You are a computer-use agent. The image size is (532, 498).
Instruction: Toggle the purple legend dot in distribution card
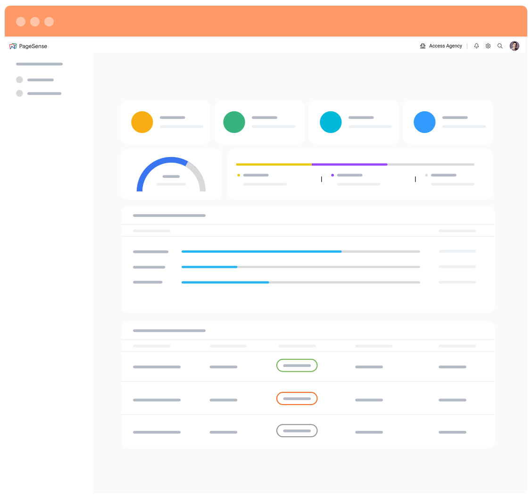click(332, 174)
